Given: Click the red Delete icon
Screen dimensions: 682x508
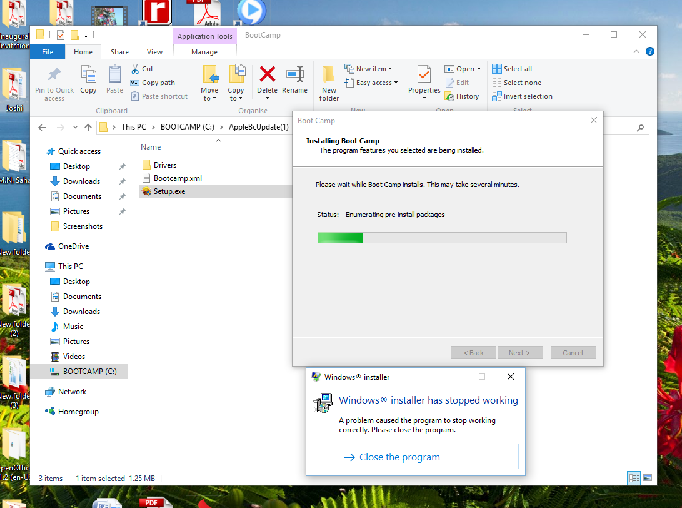Looking at the screenshot, I should [267, 74].
